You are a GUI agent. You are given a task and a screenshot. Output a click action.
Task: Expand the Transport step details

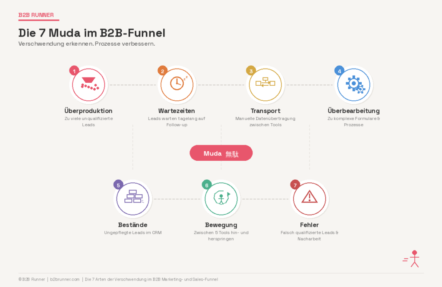tap(265, 122)
